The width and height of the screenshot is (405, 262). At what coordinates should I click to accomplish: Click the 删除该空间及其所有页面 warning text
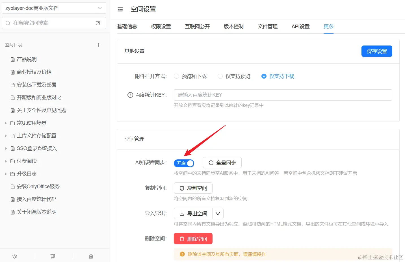point(227,254)
